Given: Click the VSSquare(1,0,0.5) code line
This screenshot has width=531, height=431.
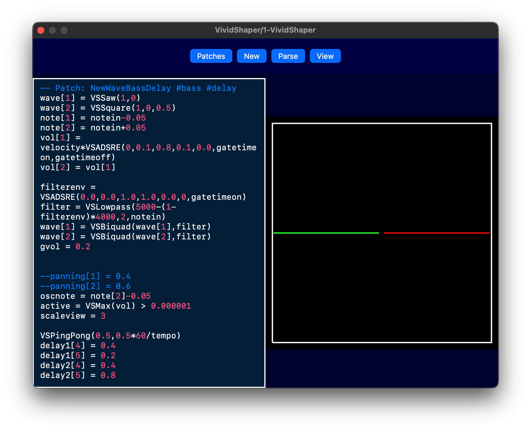Looking at the screenshot, I should tap(108, 108).
